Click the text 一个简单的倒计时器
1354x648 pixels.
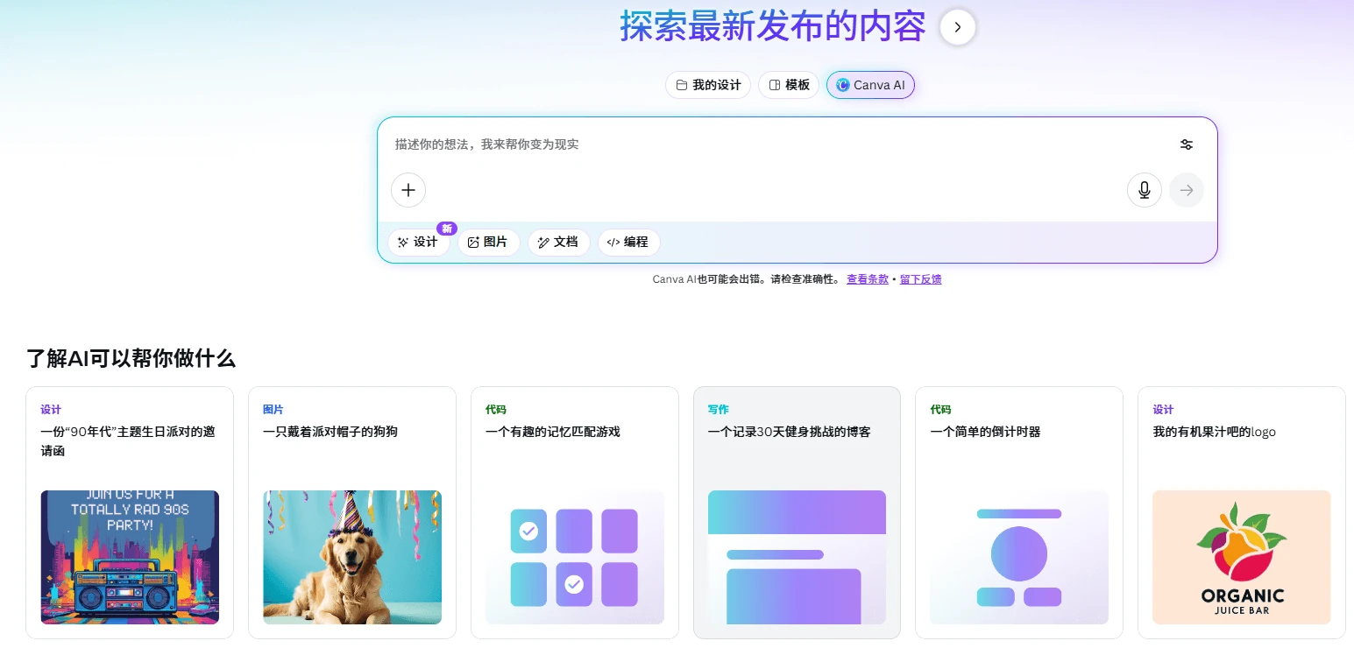pos(986,432)
